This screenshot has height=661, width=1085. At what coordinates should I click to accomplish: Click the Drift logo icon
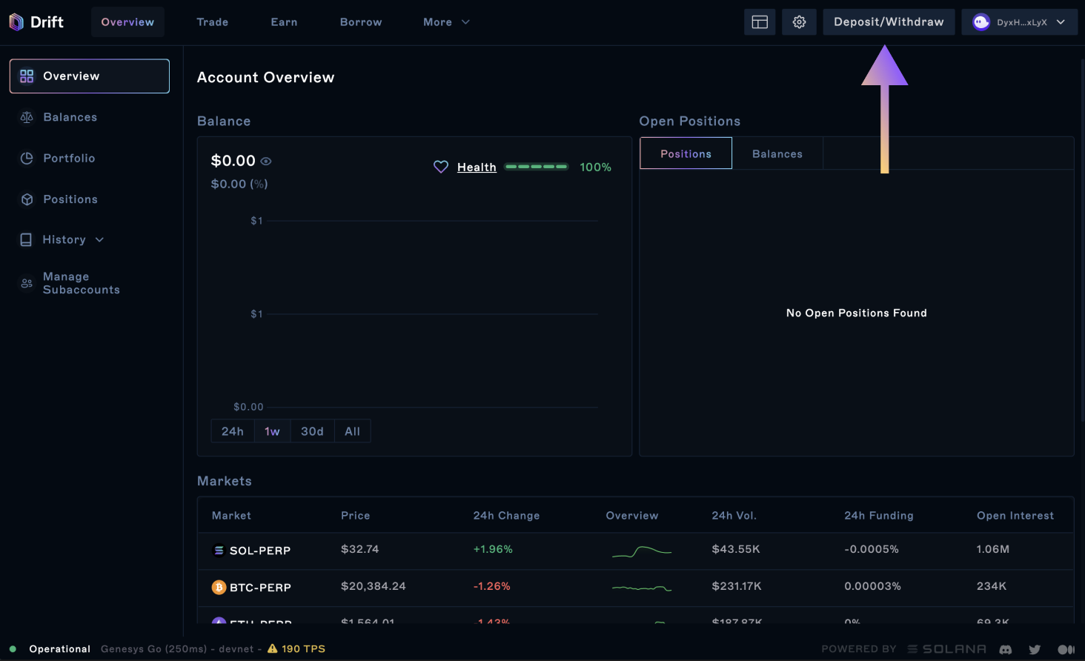pos(16,22)
